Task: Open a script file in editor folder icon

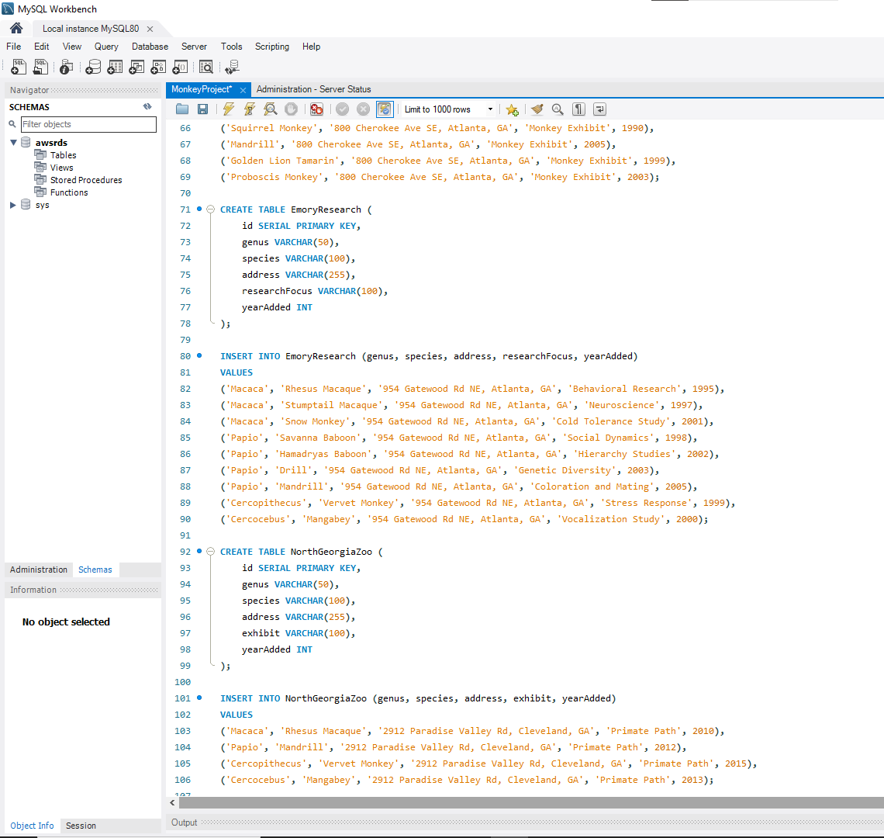Action: pyautogui.click(x=182, y=109)
